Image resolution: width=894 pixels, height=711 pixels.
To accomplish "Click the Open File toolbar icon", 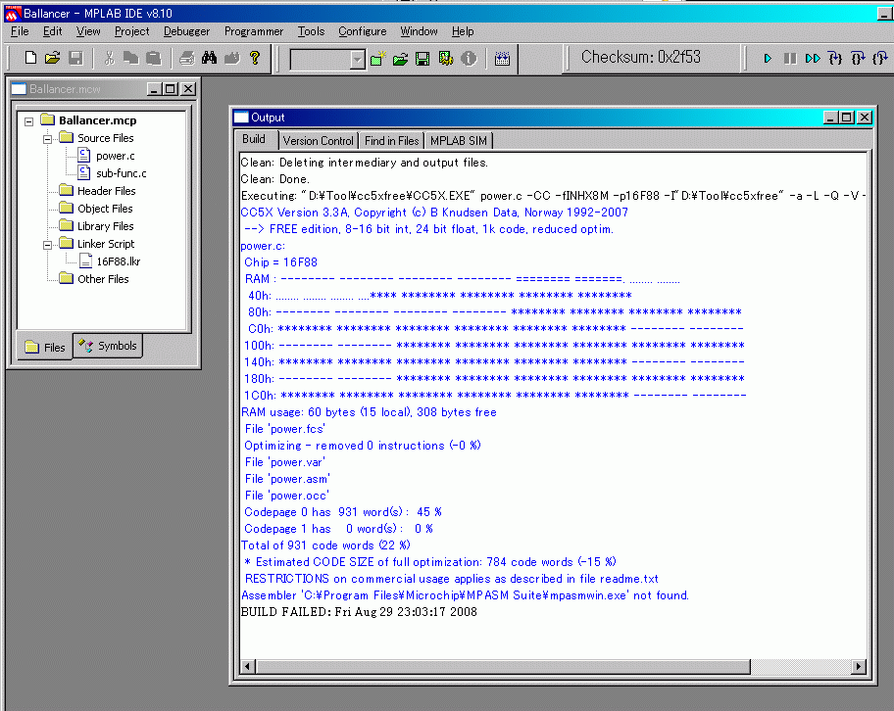I will coord(53,58).
